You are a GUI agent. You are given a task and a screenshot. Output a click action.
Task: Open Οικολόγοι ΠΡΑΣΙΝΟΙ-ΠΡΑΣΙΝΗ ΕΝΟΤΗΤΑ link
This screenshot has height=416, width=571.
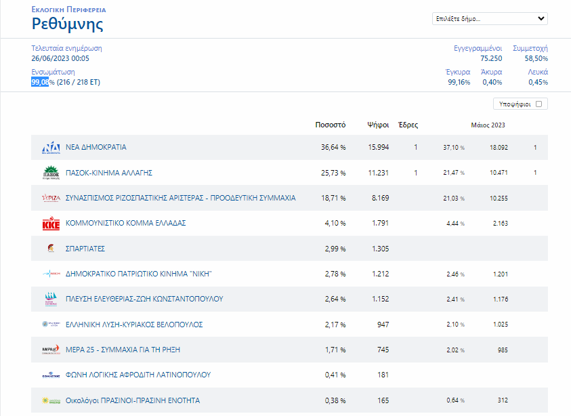click(133, 400)
